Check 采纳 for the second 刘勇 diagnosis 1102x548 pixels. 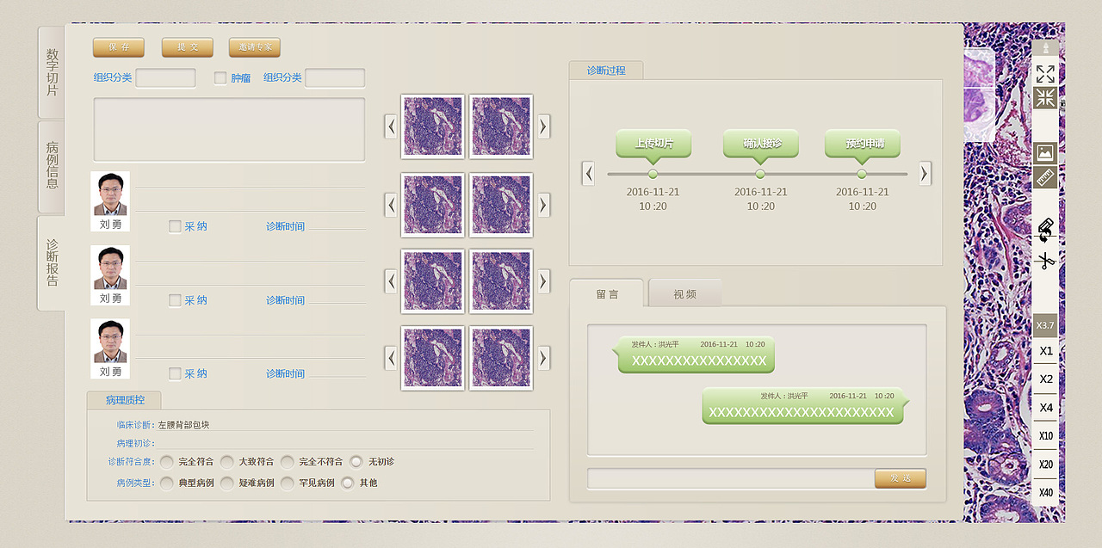[175, 300]
